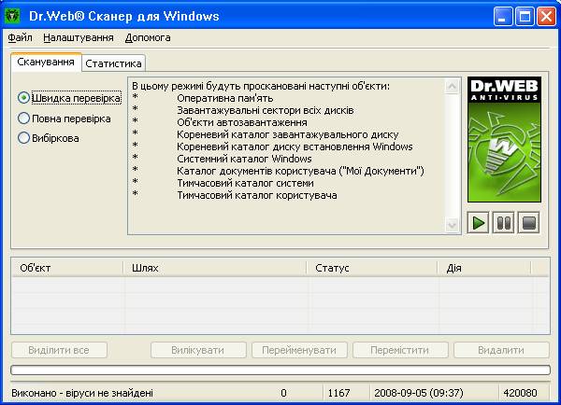The image size is (561, 405).
Task: Open the Допомога menu
Action: (148, 37)
